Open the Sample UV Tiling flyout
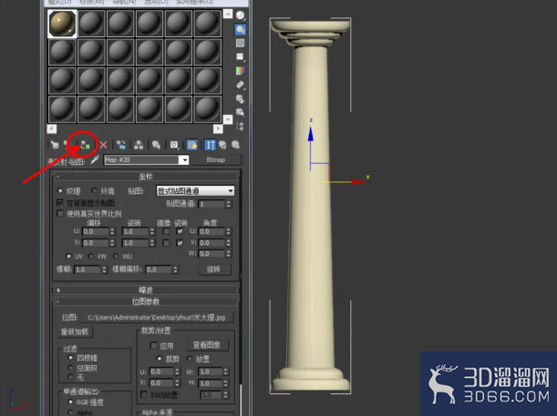 point(240,56)
